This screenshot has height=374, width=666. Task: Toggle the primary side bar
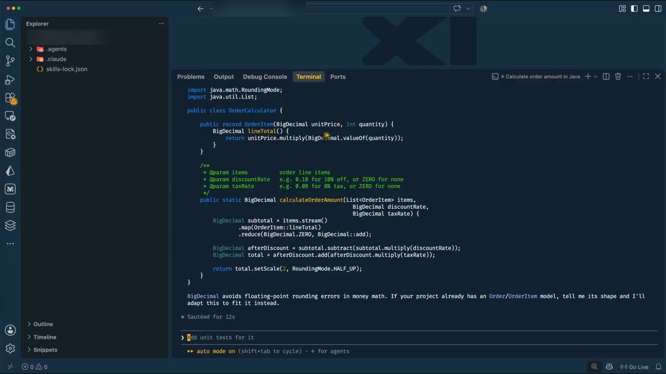coord(634,8)
